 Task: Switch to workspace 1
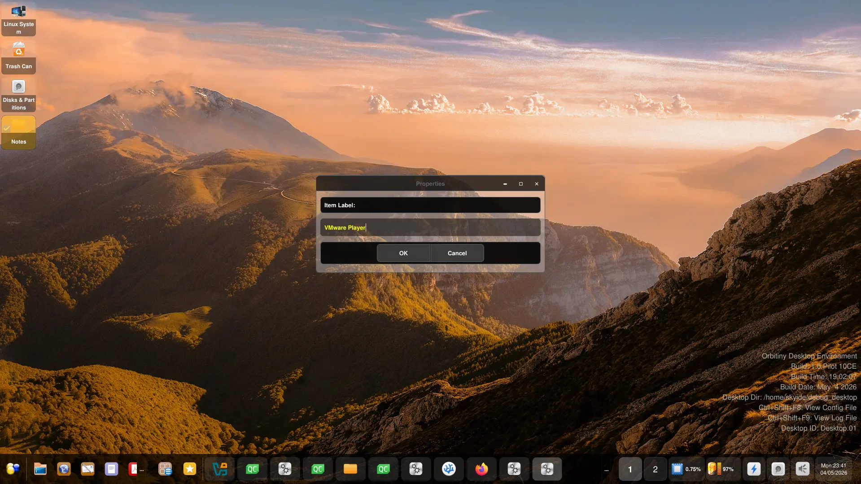click(x=630, y=469)
